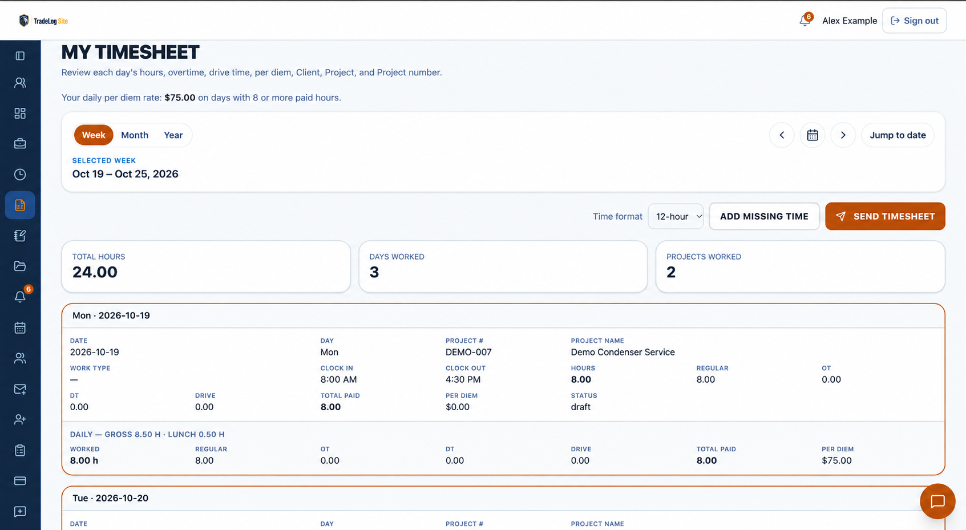Open the clock time-tracking sidebar icon
The height and width of the screenshot is (530, 966).
click(x=20, y=175)
